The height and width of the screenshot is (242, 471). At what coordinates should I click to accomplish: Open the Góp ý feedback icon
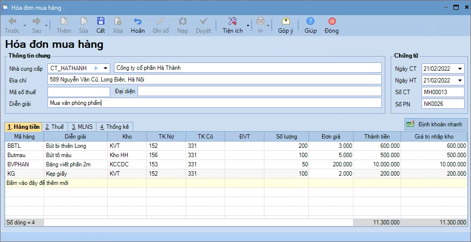[285, 21]
